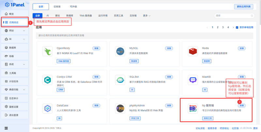Click the hamburger menu icon at sidebar bottom
261x132 pixels.
6,128
